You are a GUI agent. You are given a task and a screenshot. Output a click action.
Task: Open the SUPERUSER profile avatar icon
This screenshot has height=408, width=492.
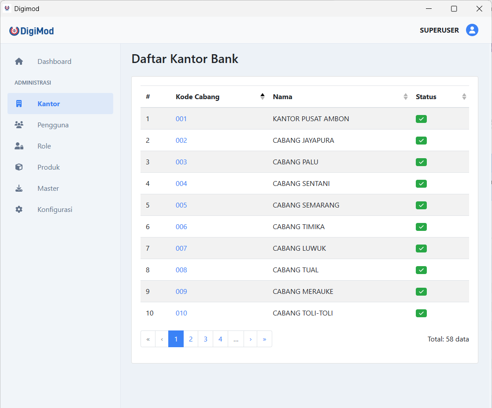[472, 30]
